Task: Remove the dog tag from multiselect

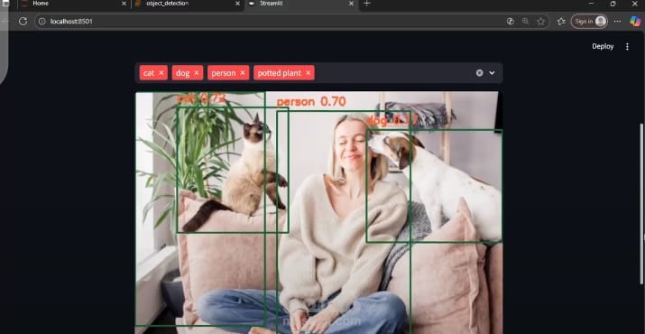Action: (x=197, y=73)
